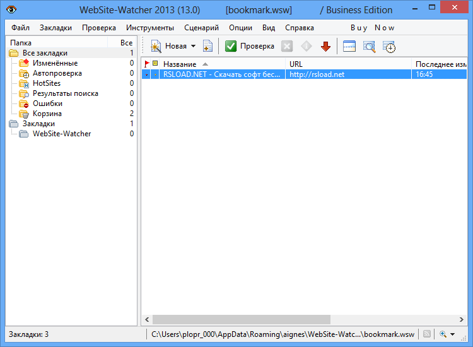This screenshot has width=473, height=347.
Task: Click the red flag column header
Action: click(x=147, y=64)
